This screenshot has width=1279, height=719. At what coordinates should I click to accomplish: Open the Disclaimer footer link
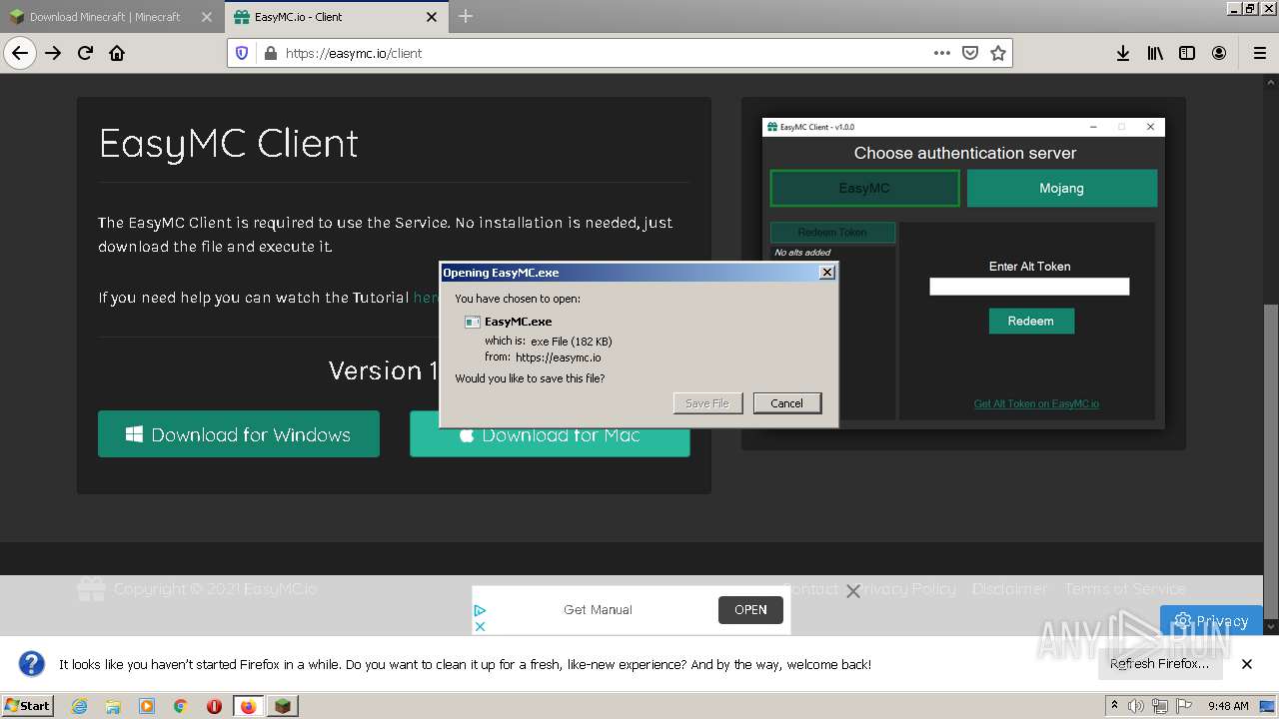coord(1010,589)
